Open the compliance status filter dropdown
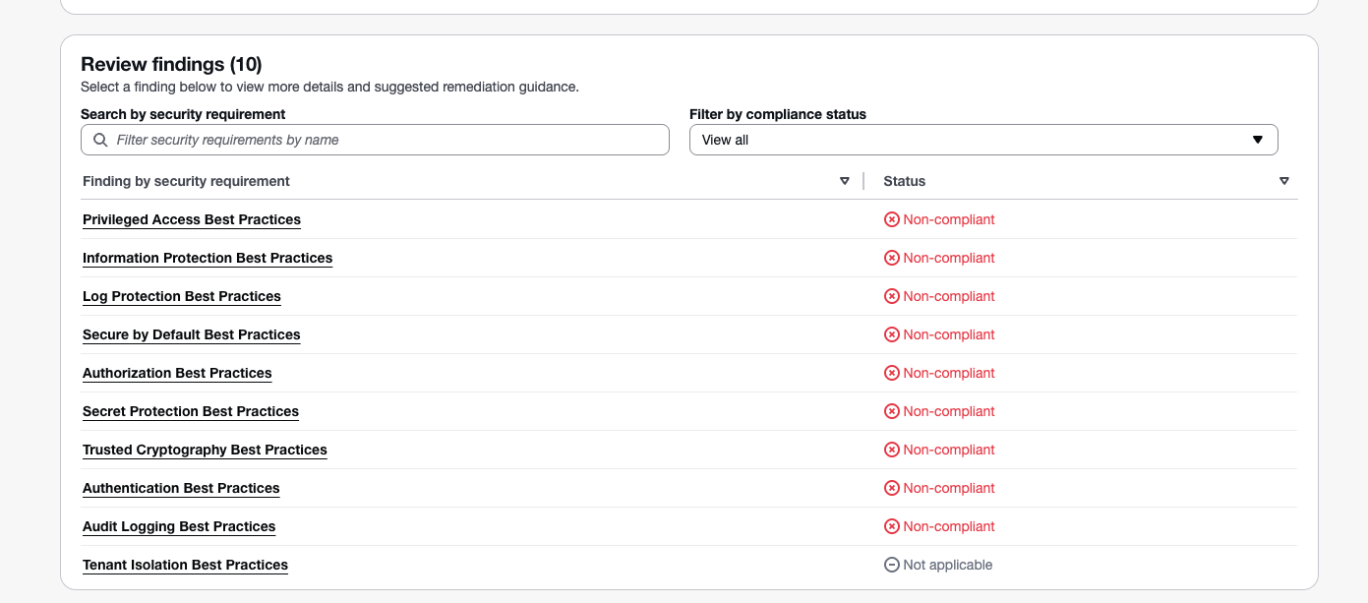1368x603 pixels. coord(982,140)
